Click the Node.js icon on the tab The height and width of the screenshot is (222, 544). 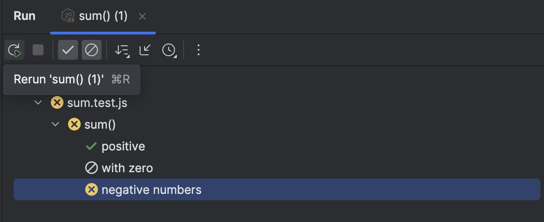pos(68,17)
